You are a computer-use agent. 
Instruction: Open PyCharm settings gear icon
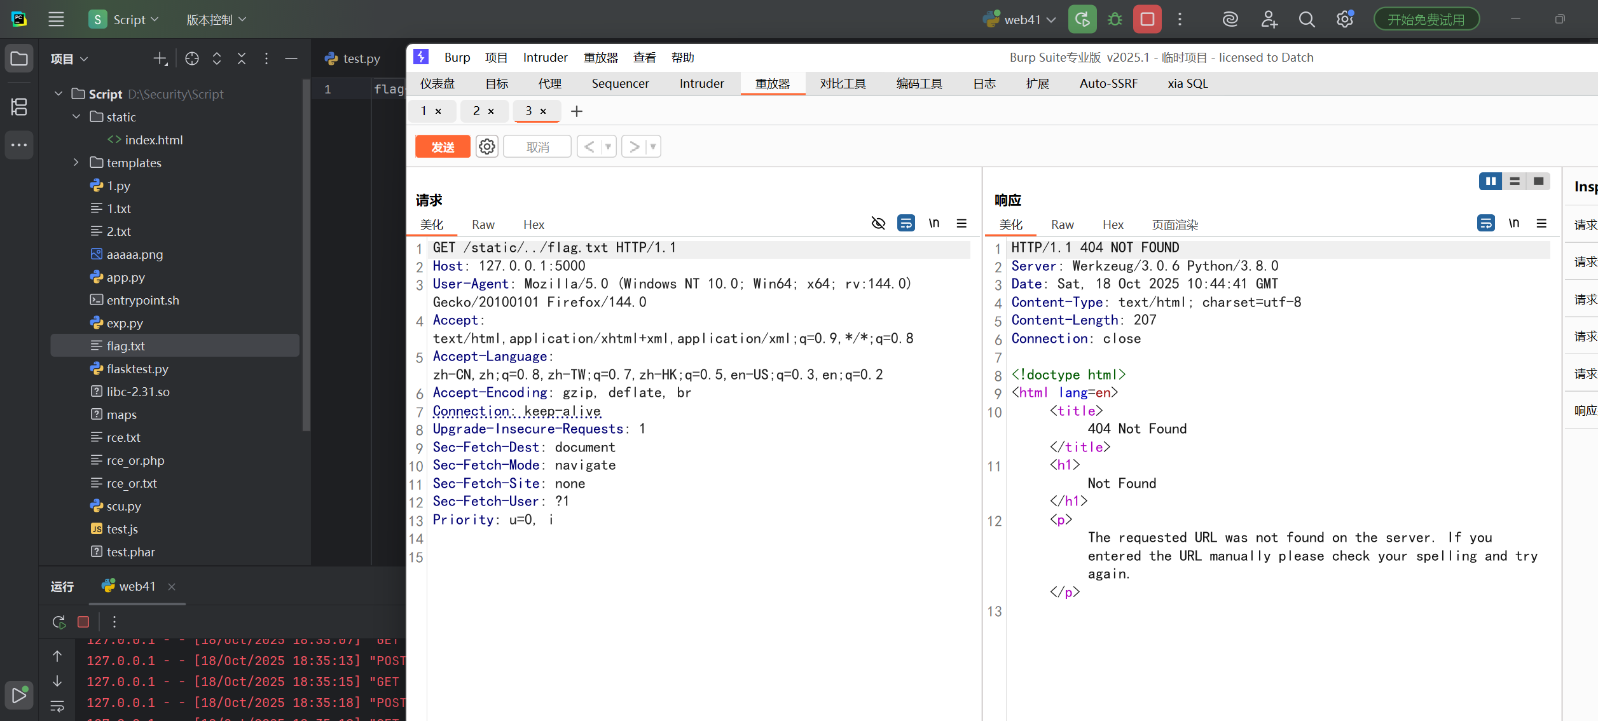click(x=1344, y=19)
